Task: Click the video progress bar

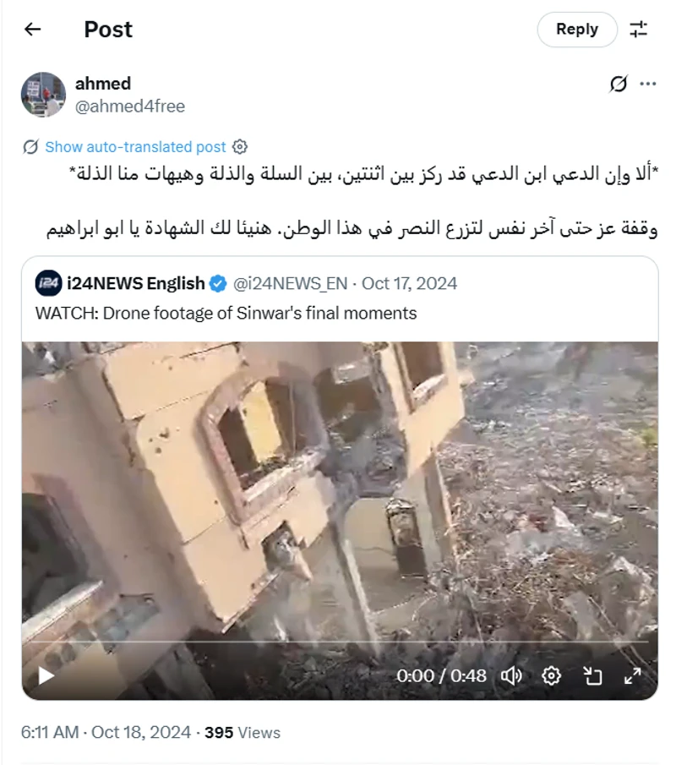Action: pyautogui.click(x=340, y=642)
